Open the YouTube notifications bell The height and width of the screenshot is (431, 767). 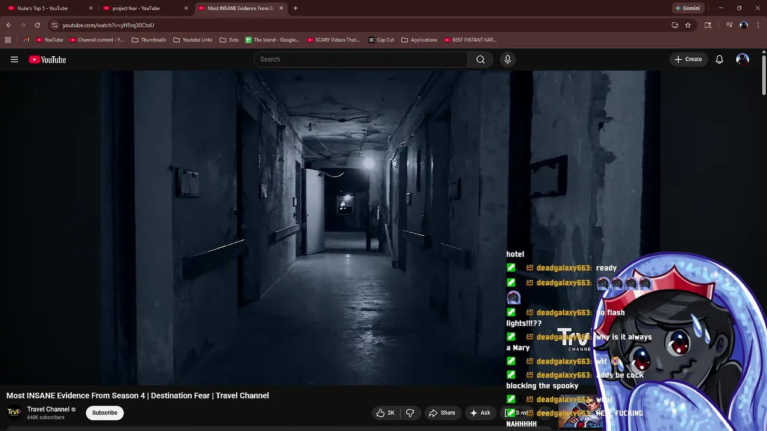point(719,59)
